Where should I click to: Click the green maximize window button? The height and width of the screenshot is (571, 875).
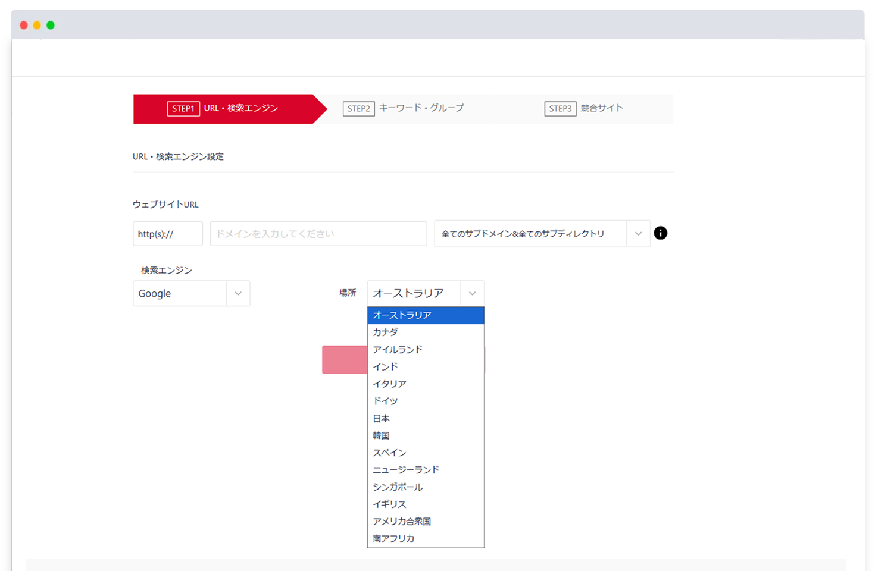pyautogui.click(x=51, y=25)
